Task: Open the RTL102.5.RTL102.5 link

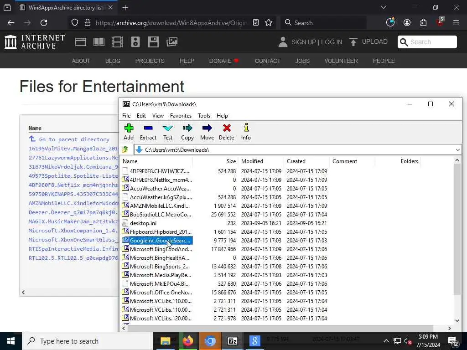Action: (x=73, y=258)
